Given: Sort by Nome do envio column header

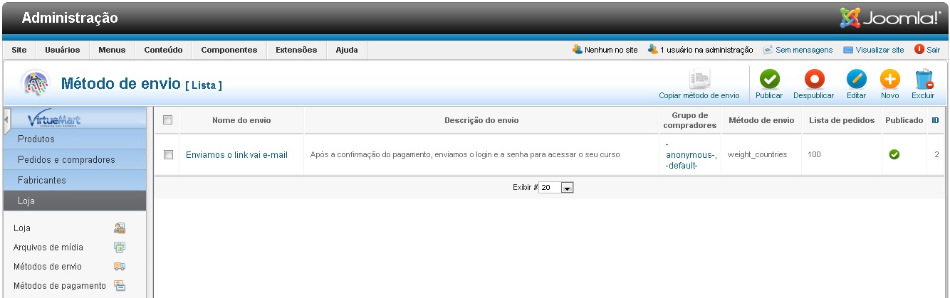Looking at the screenshot, I should click(x=241, y=120).
